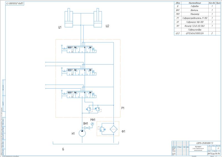This screenshot has width=222, height=157.
Task: Select the bottom distributor spool section
Action: pos(80,94)
